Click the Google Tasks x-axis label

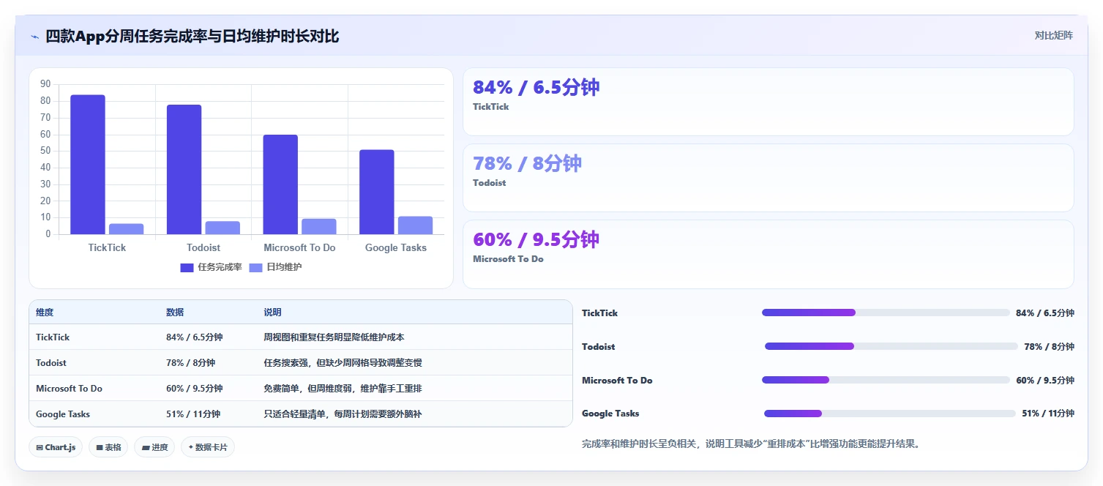coord(396,247)
